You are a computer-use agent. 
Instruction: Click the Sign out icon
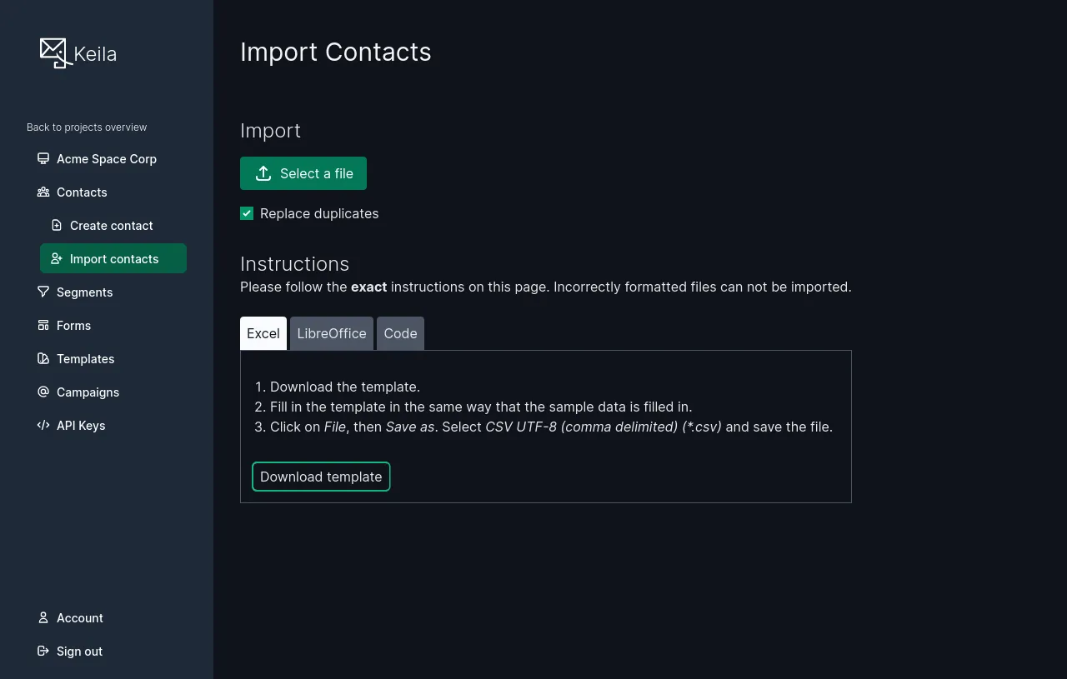pyautogui.click(x=43, y=651)
